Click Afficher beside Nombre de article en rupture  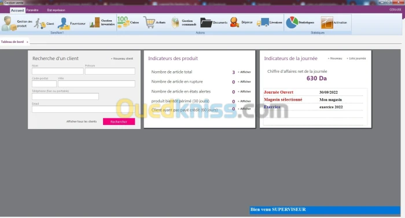[x=244, y=82]
